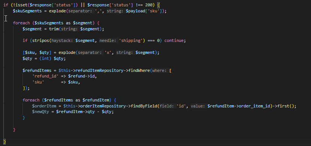This screenshot has height=146, width=311.
Task: Select the 'shipping' string literal
Action: point(131,40)
